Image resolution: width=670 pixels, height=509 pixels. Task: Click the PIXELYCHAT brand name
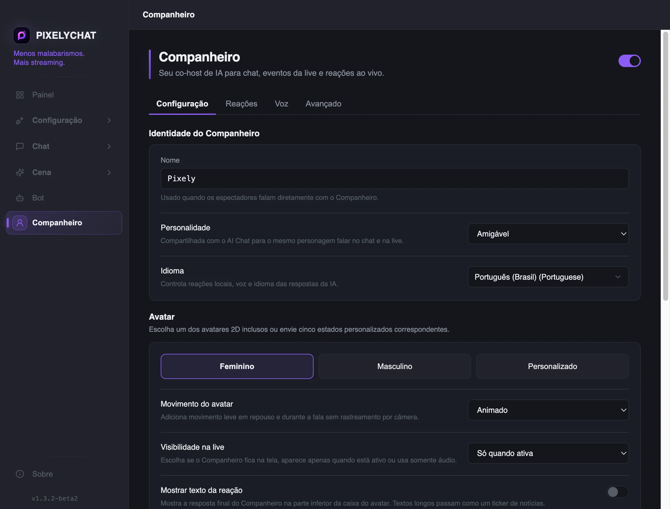point(66,35)
